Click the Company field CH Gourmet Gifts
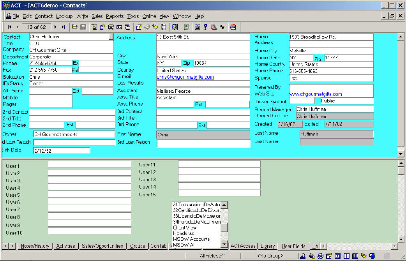 tap(71, 50)
